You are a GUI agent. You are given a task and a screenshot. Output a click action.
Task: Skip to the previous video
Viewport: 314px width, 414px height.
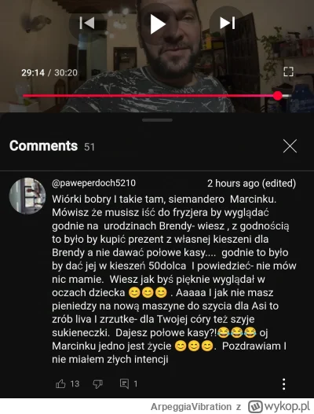tap(87, 24)
